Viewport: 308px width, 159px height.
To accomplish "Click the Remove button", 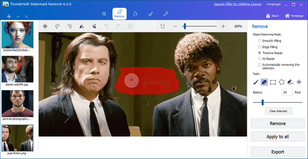I will 278,124.
